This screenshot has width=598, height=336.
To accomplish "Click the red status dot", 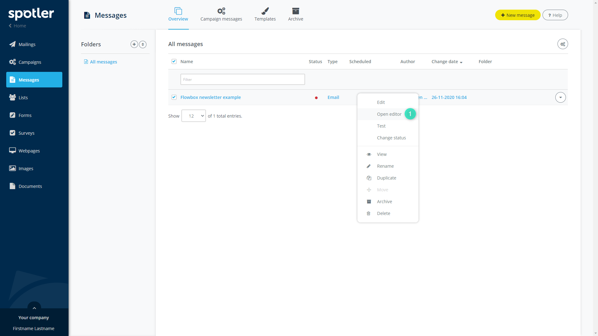I will 316,98.
